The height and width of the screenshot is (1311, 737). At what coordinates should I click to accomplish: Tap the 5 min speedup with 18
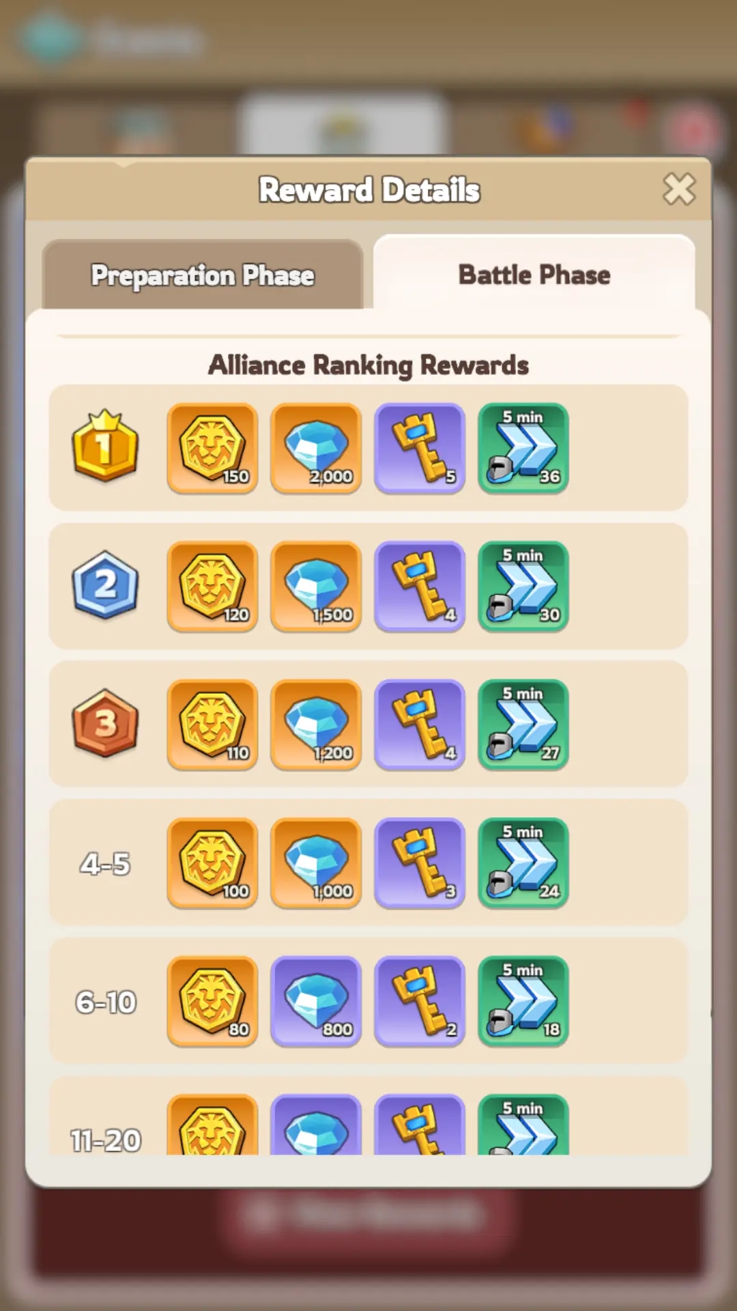[523, 1001]
